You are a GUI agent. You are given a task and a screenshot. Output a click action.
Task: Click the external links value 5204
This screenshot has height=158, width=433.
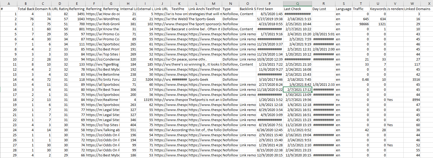click(x=145, y=79)
